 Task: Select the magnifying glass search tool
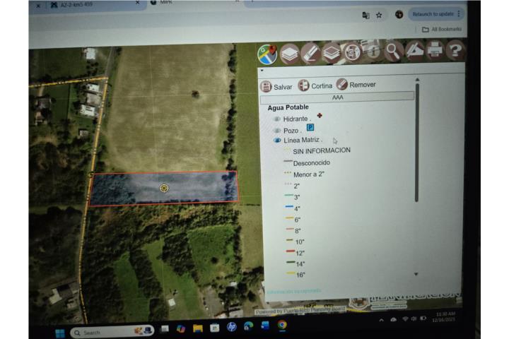point(393,52)
